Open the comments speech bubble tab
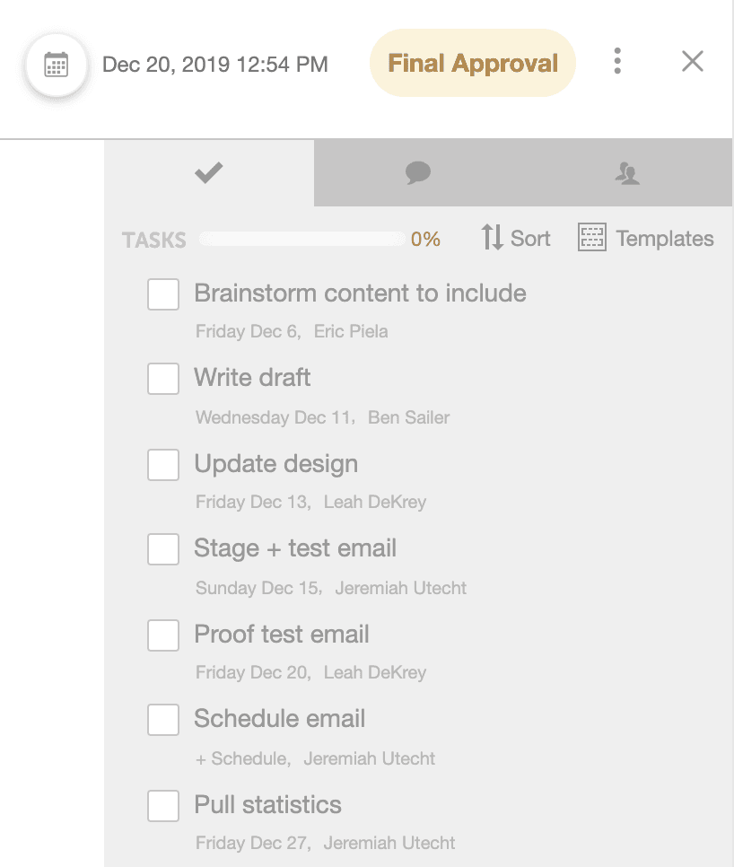The image size is (734, 867). (x=418, y=173)
